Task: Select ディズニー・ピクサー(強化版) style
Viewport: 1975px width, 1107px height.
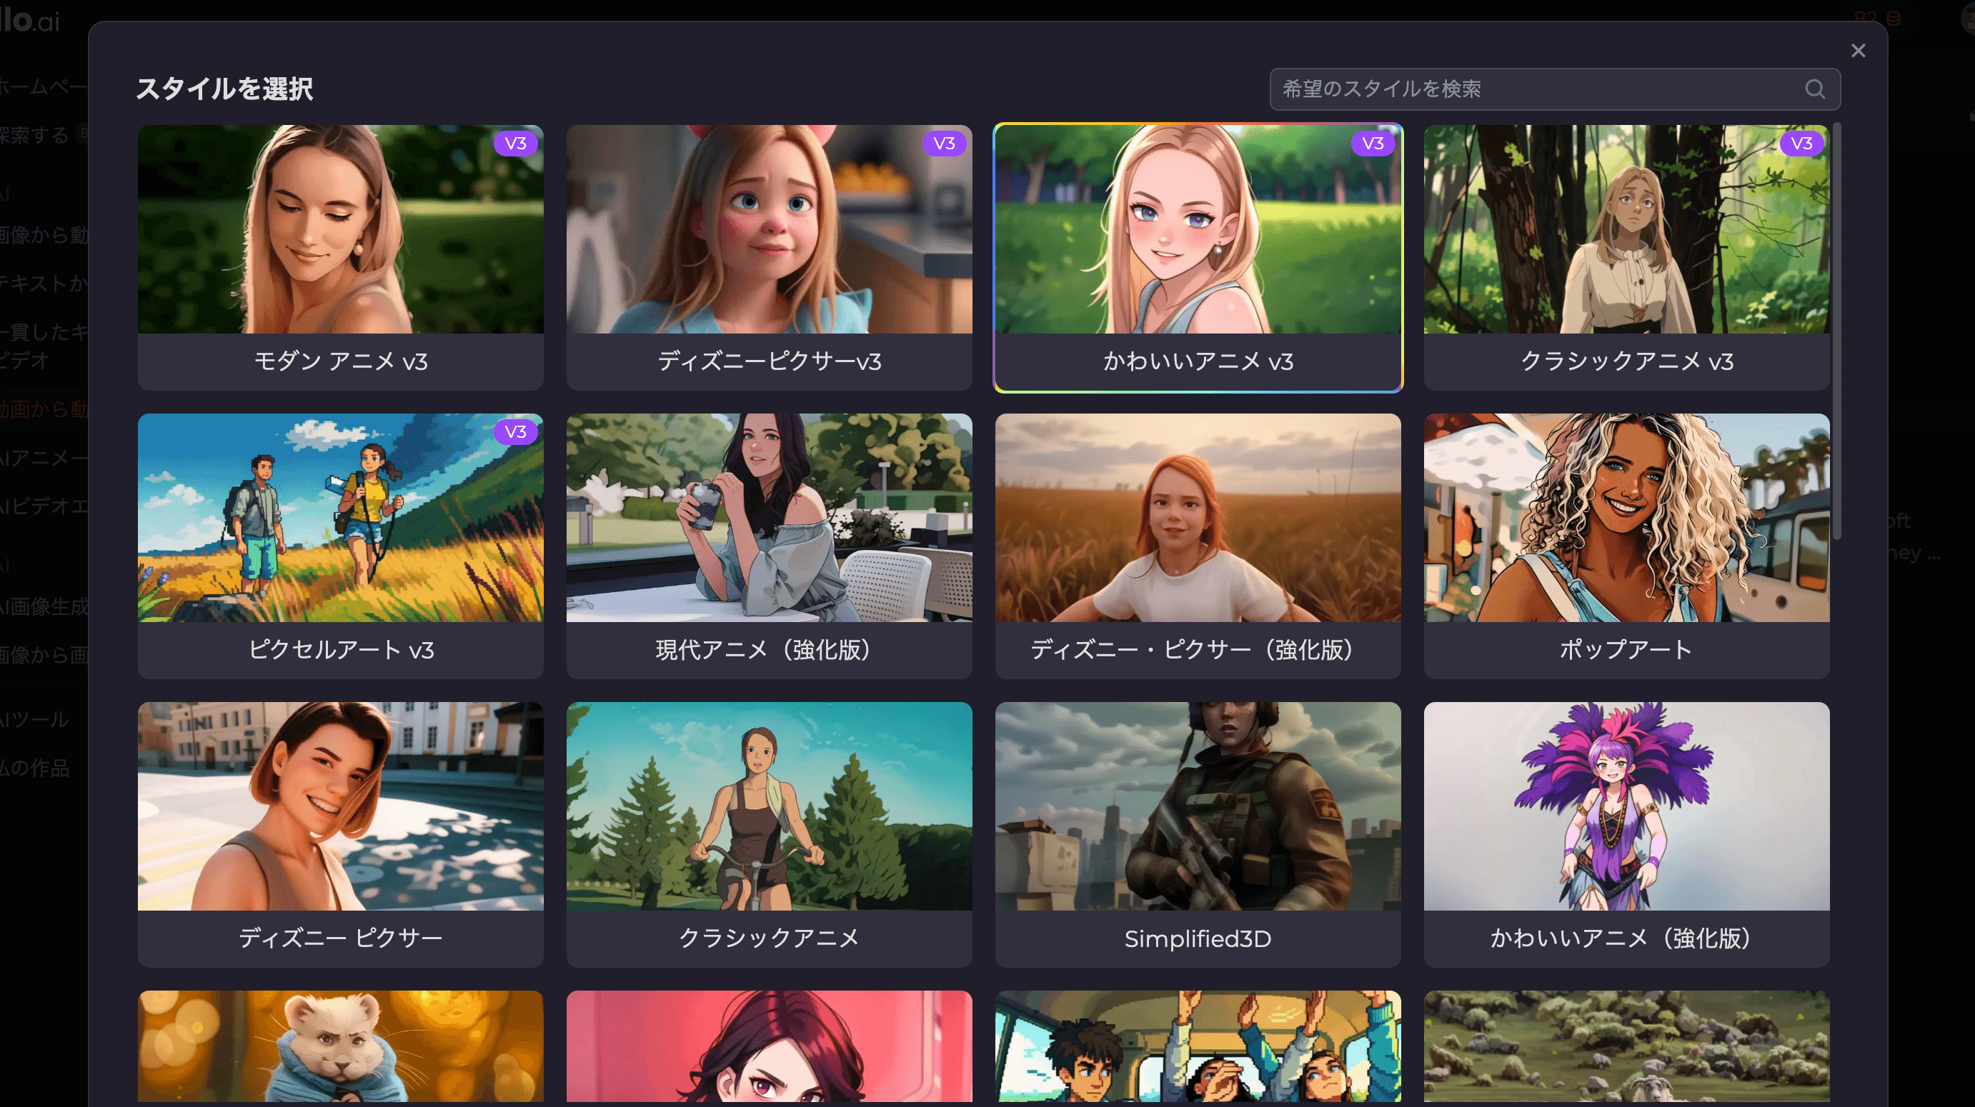Action: pyautogui.click(x=1198, y=546)
